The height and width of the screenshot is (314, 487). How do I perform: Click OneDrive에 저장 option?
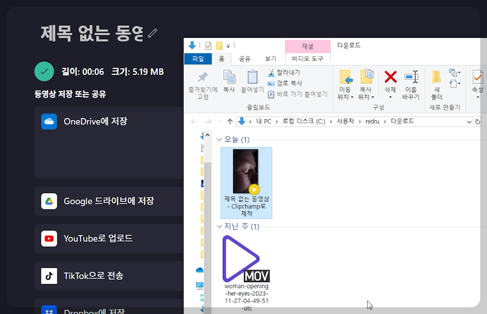[95, 121]
